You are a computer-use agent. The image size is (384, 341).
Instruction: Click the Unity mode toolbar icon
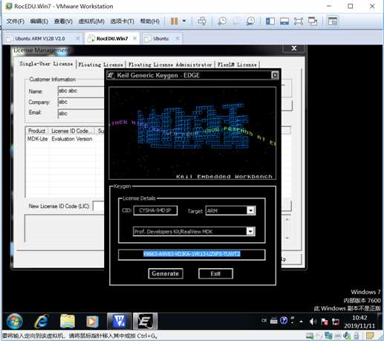tap(313, 21)
